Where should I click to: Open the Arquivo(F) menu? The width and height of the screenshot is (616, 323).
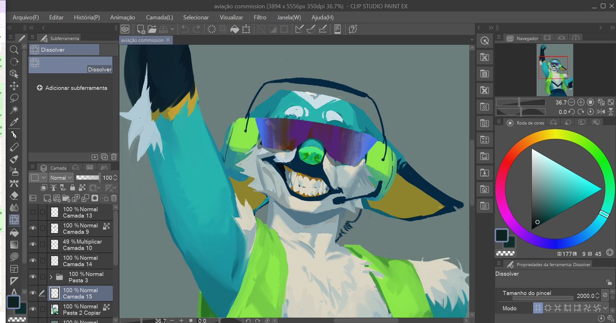click(x=26, y=17)
